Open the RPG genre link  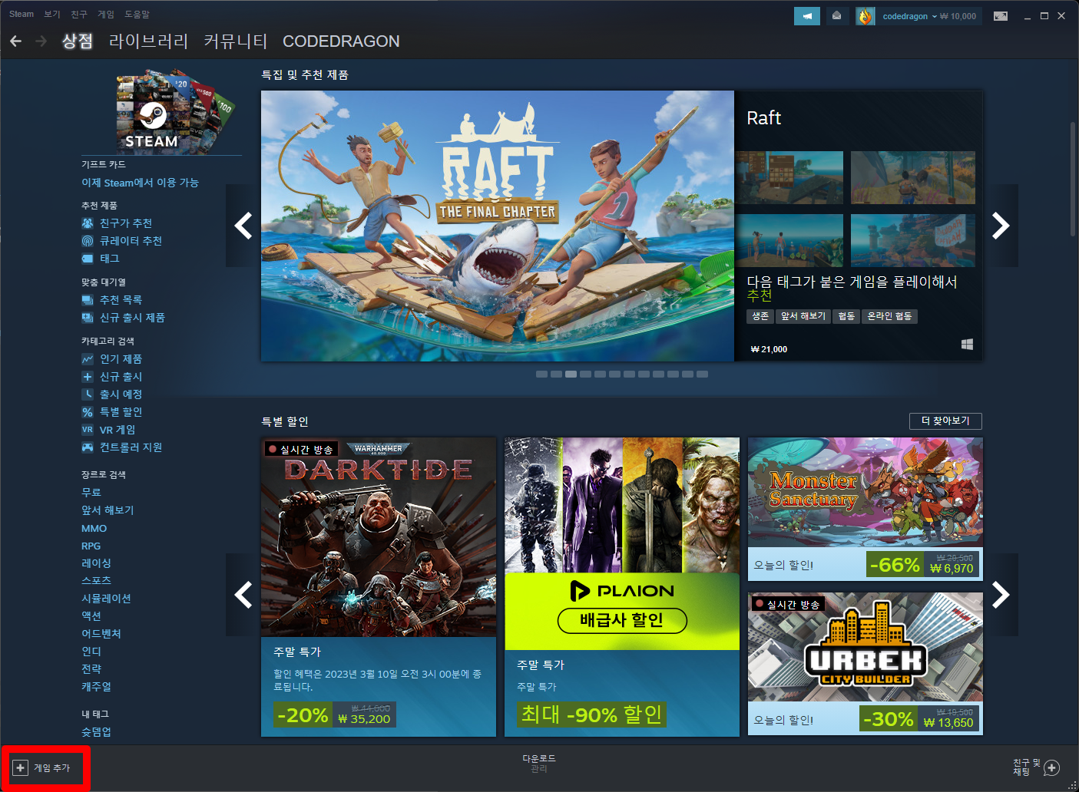click(91, 546)
